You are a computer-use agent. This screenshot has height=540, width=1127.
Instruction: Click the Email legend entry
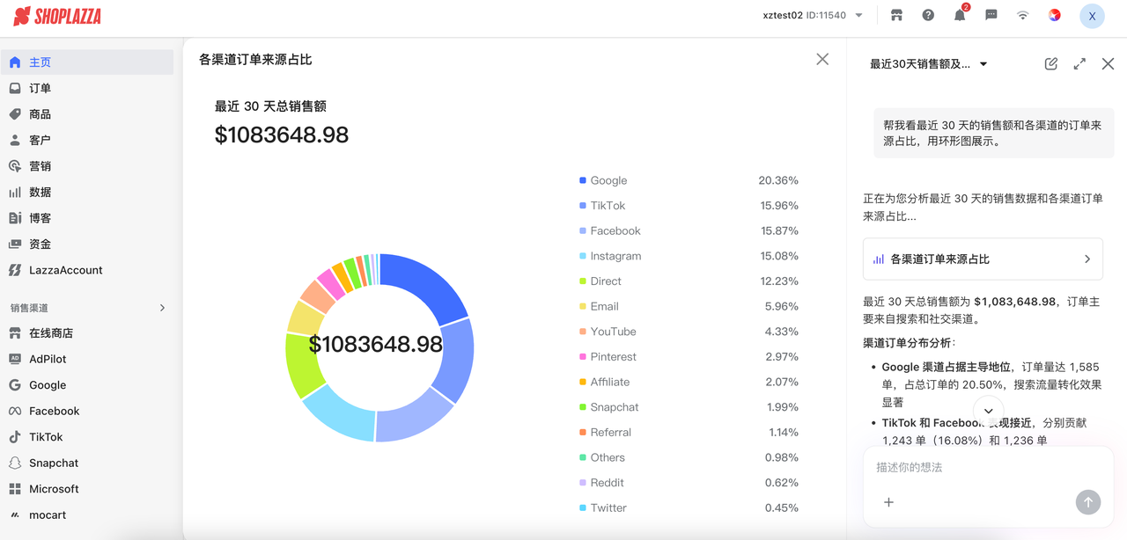coord(599,306)
